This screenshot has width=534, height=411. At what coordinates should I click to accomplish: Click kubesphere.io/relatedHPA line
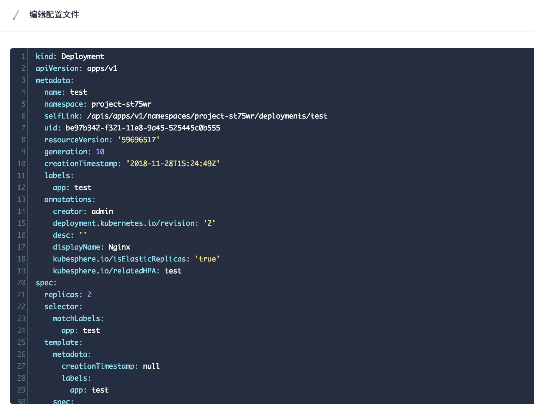click(117, 271)
